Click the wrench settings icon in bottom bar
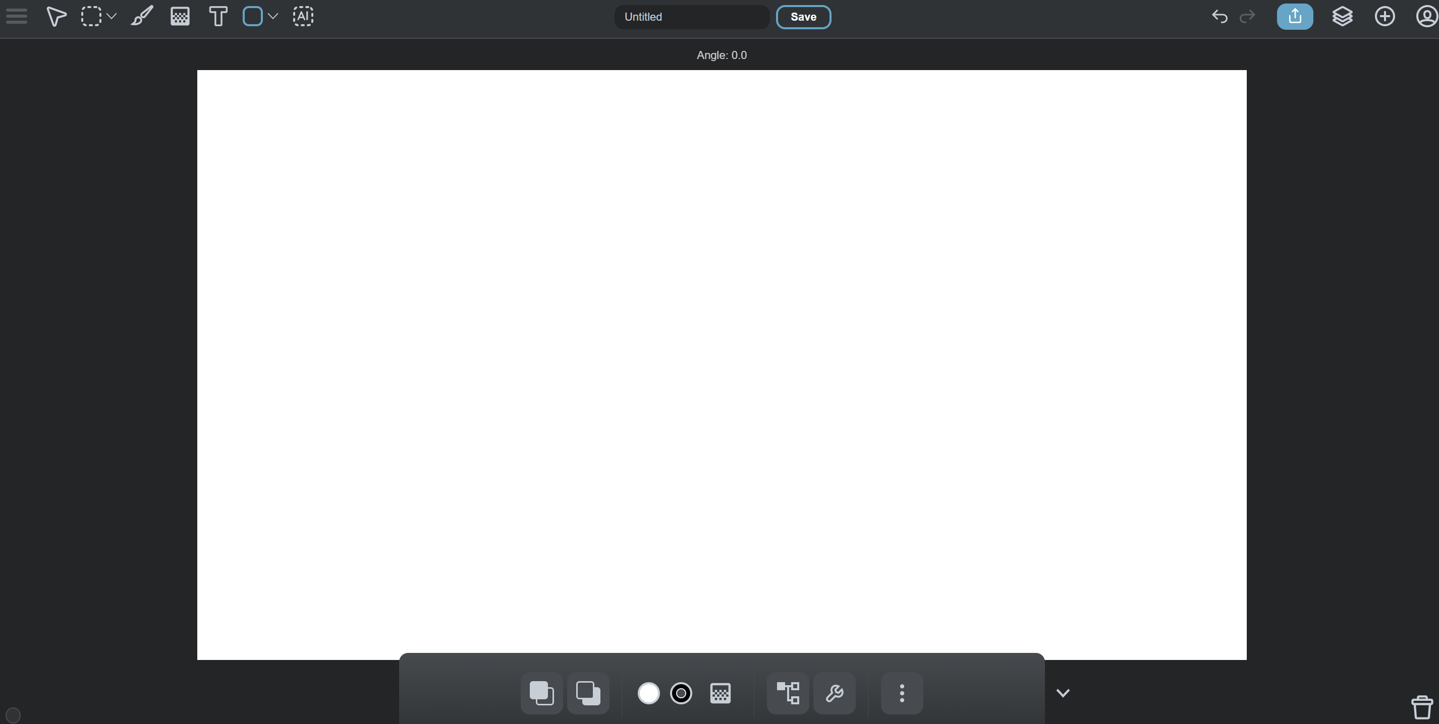This screenshot has height=724, width=1439. pyautogui.click(x=834, y=693)
